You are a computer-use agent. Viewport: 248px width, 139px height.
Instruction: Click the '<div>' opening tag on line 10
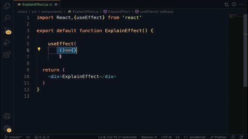pyautogui.click(x=55, y=76)
